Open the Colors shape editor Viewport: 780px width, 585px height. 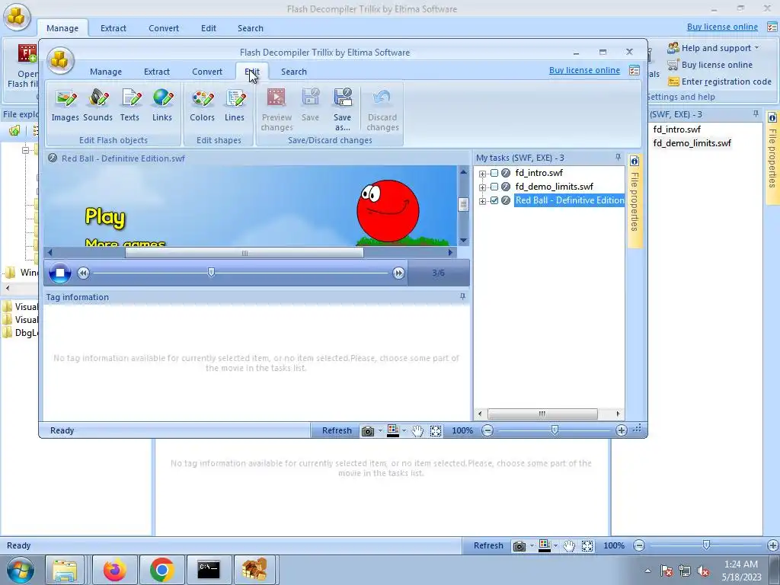(202, 105)
